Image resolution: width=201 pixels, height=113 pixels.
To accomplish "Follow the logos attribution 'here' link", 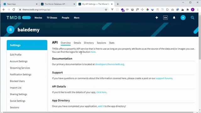I will pyautogui.click(x=93, y=52).
